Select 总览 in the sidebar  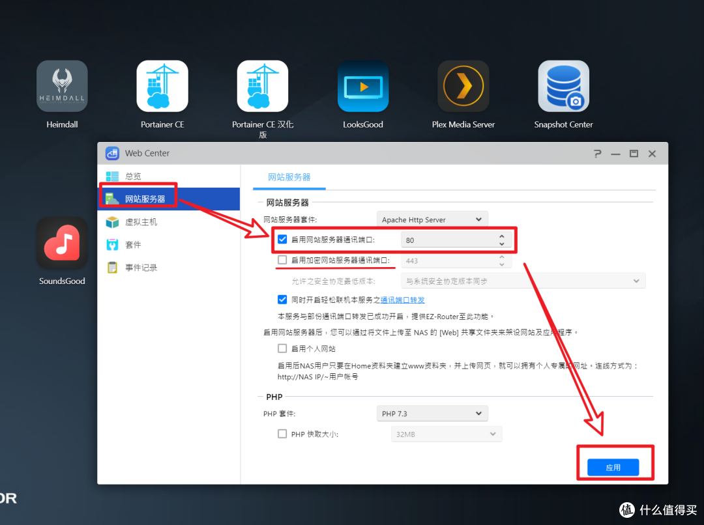(169, 176)
